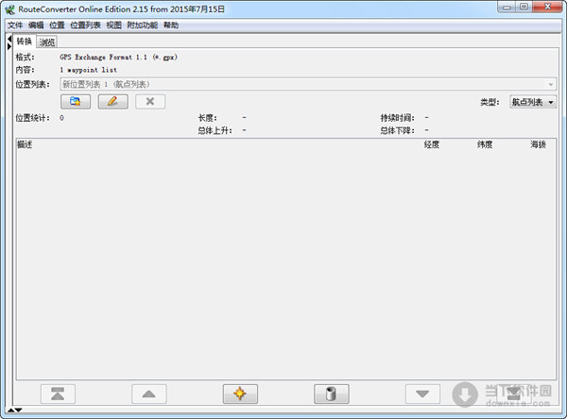Move selected positions to top of list
The image size is (567, 419).
58,394
